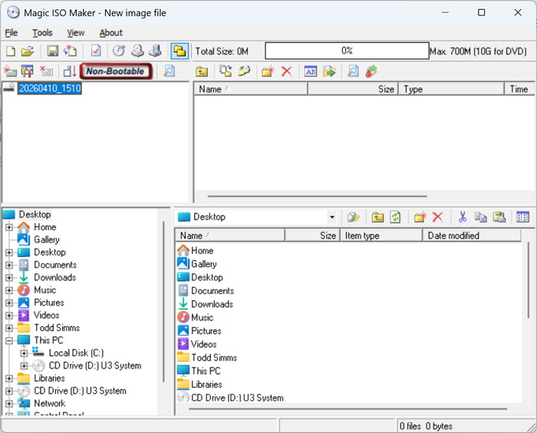
Task: Expand the Music tree node
Action: click(x=9, y=290)
